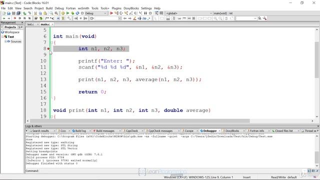This screenshot has width=320, height=180.
Task: Open the Plugins menu
Action: 116,8
